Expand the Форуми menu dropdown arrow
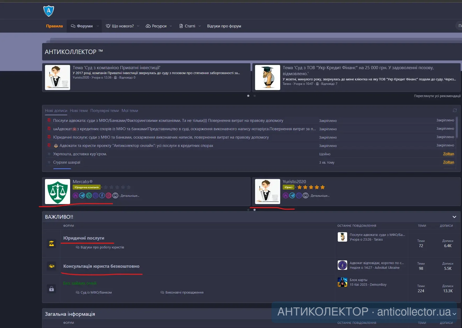The width and height of the screenshot is (462, 328). [x=98, y=26]
